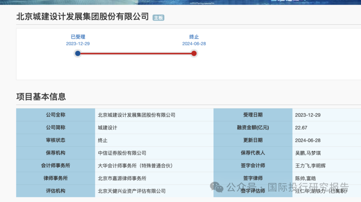The image size is (361, 202).
Task: Click the 更新日期 value 2024-06-28
Action: (x=308, y=140)
